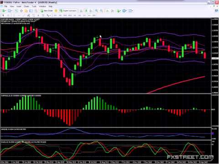Image resolution: width=219 pixels, height=164 pixels.
Task: Click the price scale on chart's right edge
Action: coord(215,56)
